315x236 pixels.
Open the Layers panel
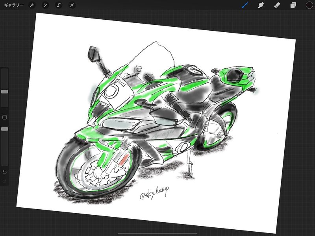click(293, 5)
